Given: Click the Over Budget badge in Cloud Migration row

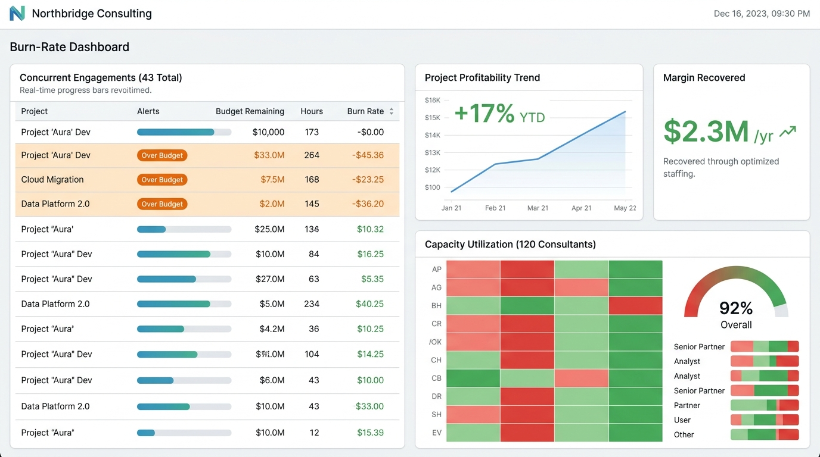Looking at the screenshot, I should tap(162, 180).
